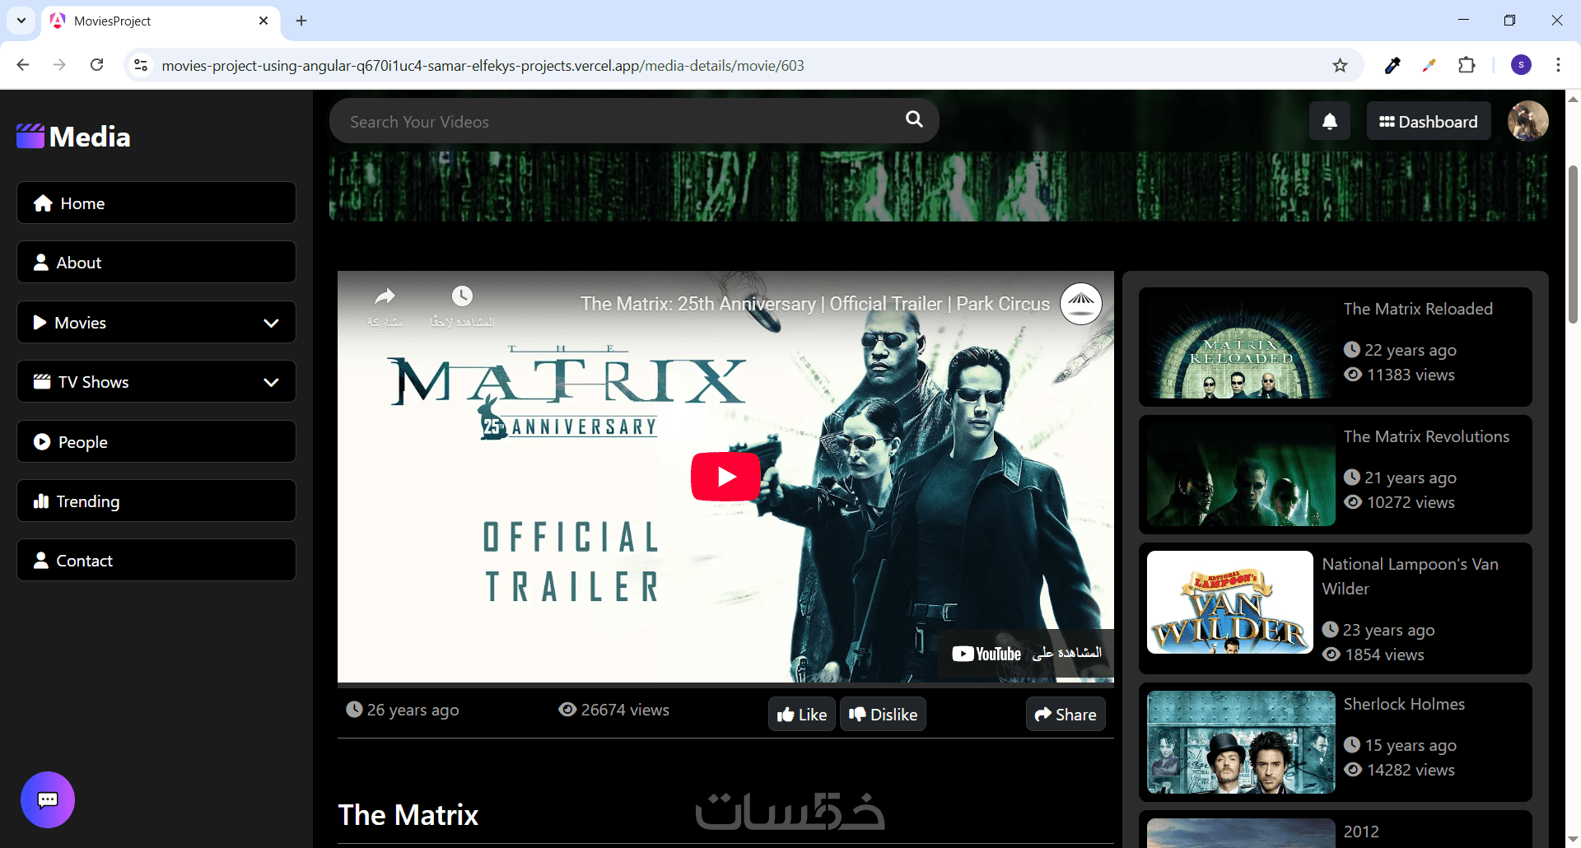Image resolution: width=1581 pixels, height=848 pixels.
Task: Open the Sherlock Holmes thumbnail
Action: click(1241, 742)
